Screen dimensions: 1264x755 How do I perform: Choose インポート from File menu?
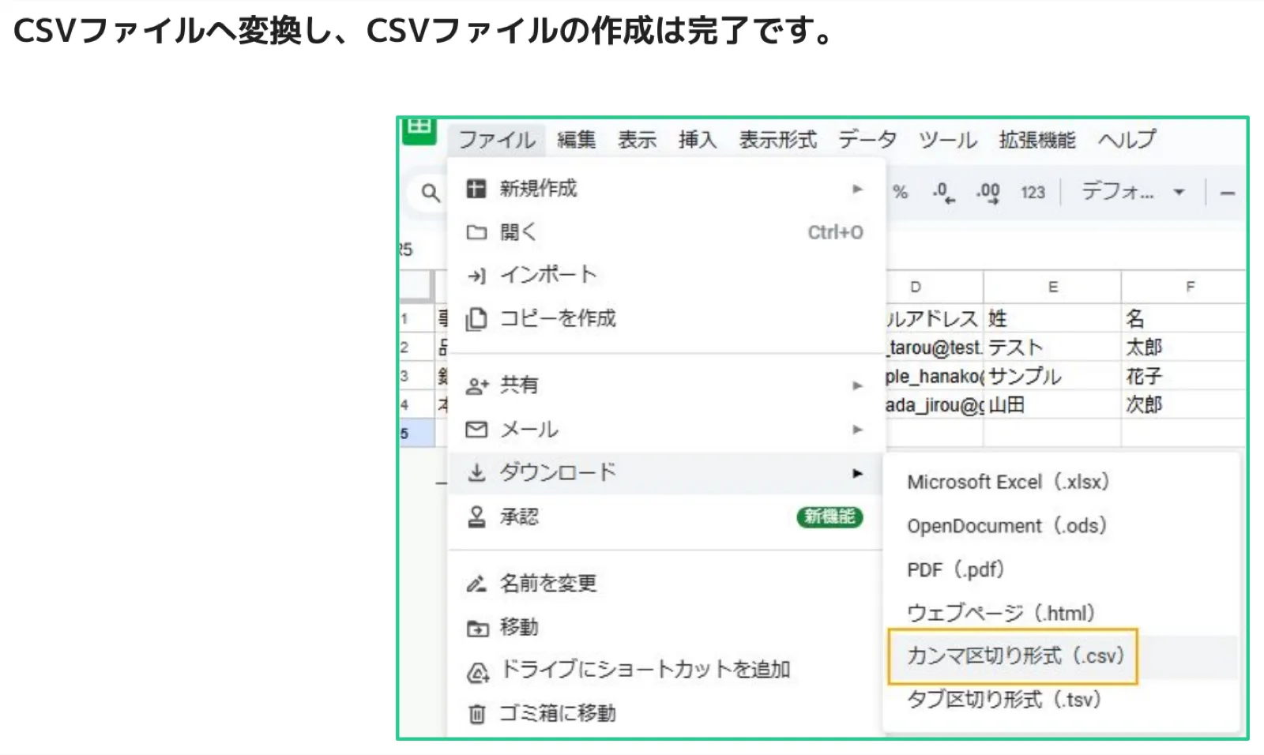click(665, 275)
